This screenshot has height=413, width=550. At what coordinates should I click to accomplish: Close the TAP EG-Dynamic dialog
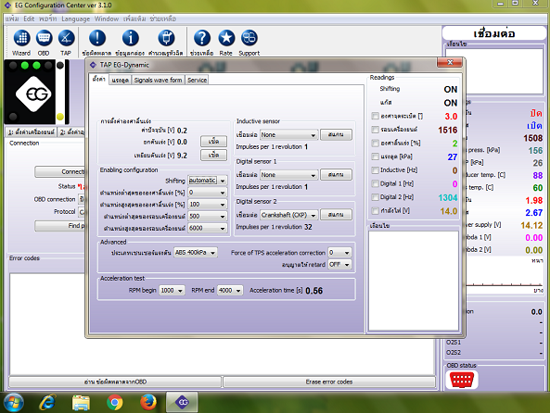(x=450, y=62)
